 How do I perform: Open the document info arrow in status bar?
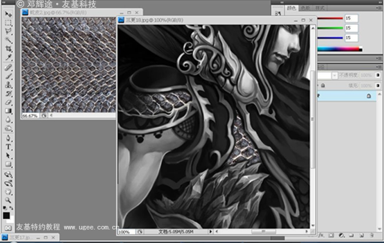pyautogui.click(x=210, y=231)
